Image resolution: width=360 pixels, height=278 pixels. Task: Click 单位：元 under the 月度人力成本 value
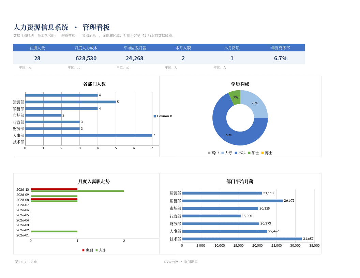click(x=74, y=67)
